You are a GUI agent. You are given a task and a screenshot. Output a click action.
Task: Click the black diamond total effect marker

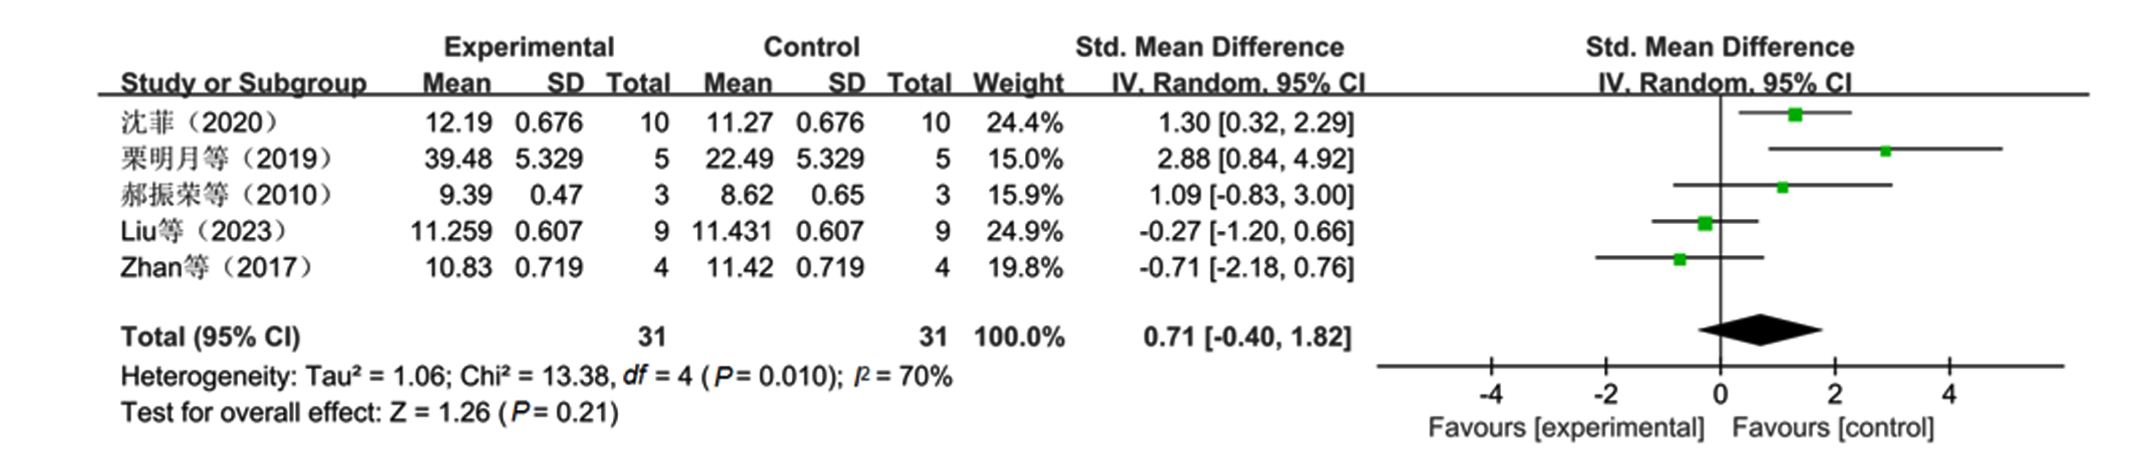tap(1760, 330)
